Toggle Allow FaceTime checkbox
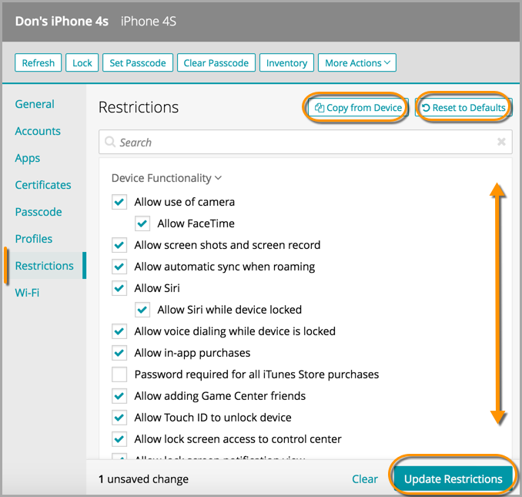522x497 pixels. (x=142, y=223)
